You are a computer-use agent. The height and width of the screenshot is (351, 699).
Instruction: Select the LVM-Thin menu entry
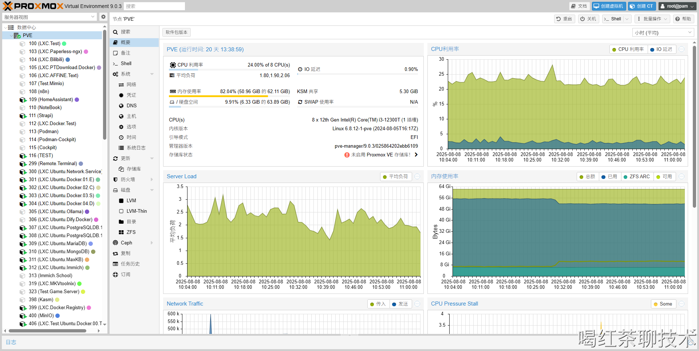tap(137, 211)
